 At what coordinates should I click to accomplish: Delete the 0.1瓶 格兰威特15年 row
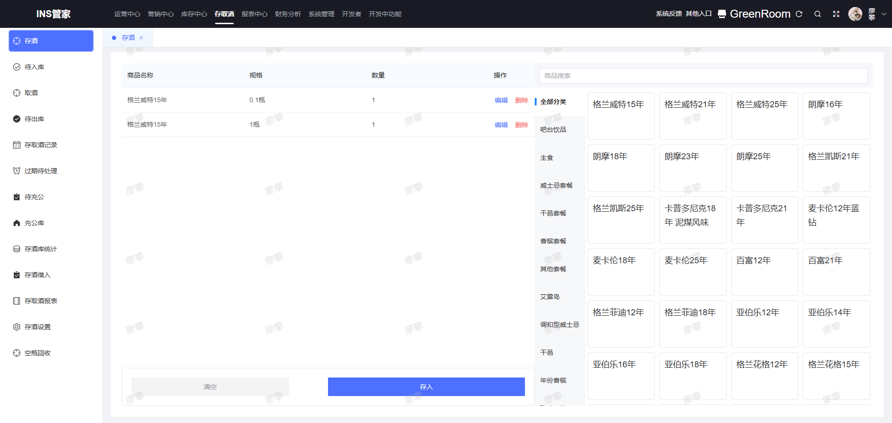click(522, 100)
